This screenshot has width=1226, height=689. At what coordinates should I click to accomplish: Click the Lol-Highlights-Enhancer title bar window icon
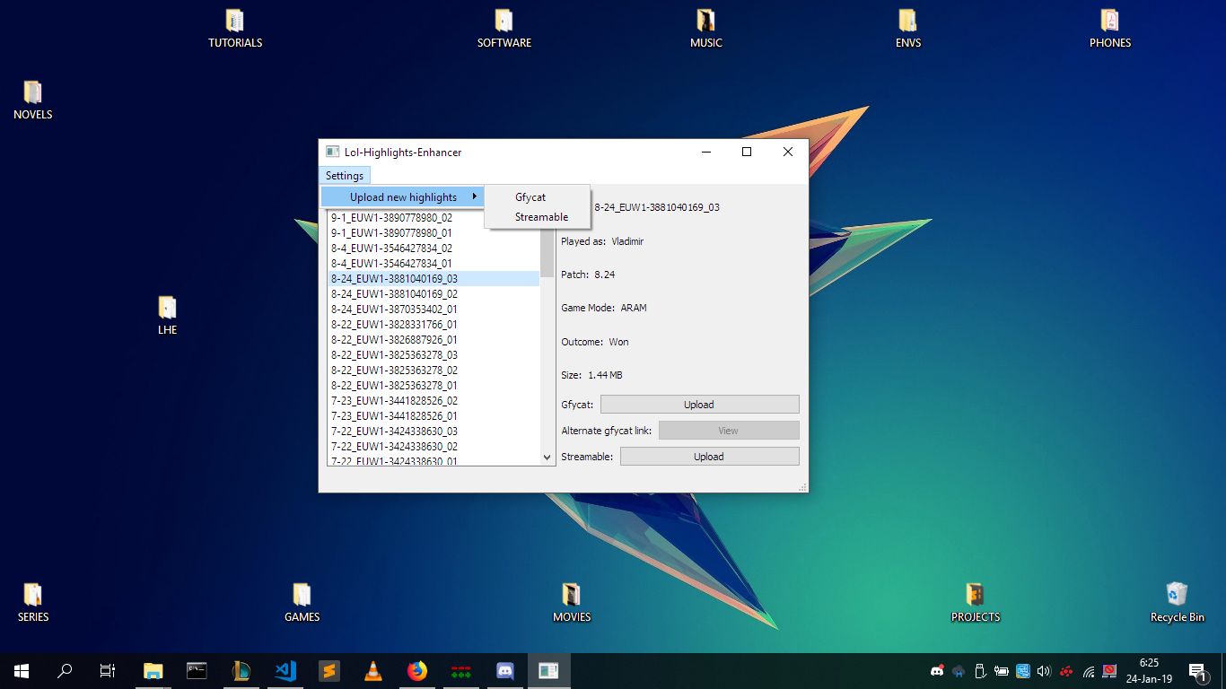point(332,152)
